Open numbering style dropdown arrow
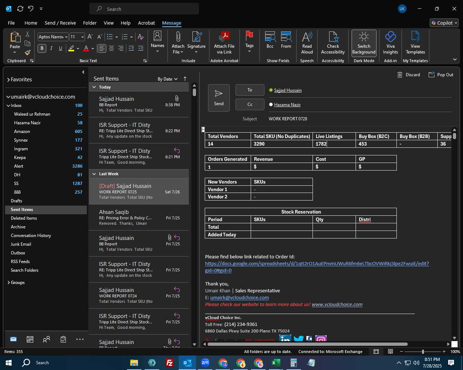The width and height of the screenshot is (463, 370). 131,37
